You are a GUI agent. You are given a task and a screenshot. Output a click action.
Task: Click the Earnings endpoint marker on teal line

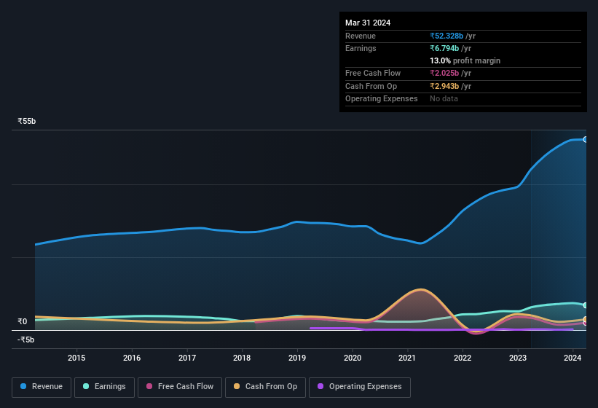click(586, 305)
